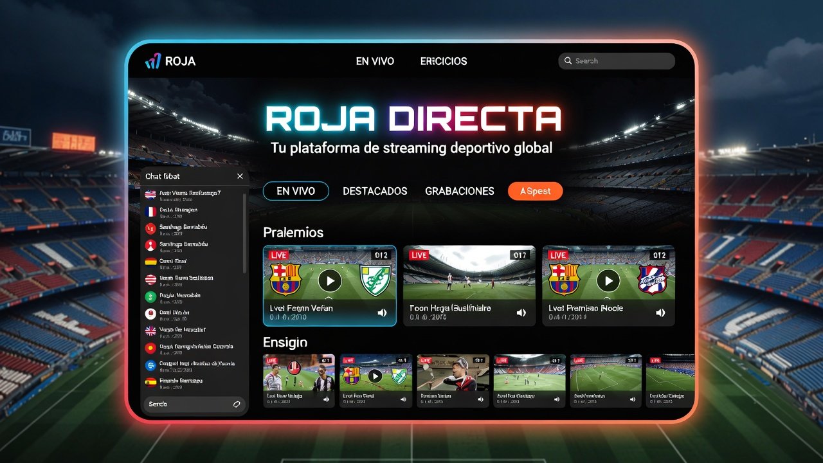Switch to the DESTACADOS tab
Viewport: 823px width, 463px height.
tap(375, 191)
